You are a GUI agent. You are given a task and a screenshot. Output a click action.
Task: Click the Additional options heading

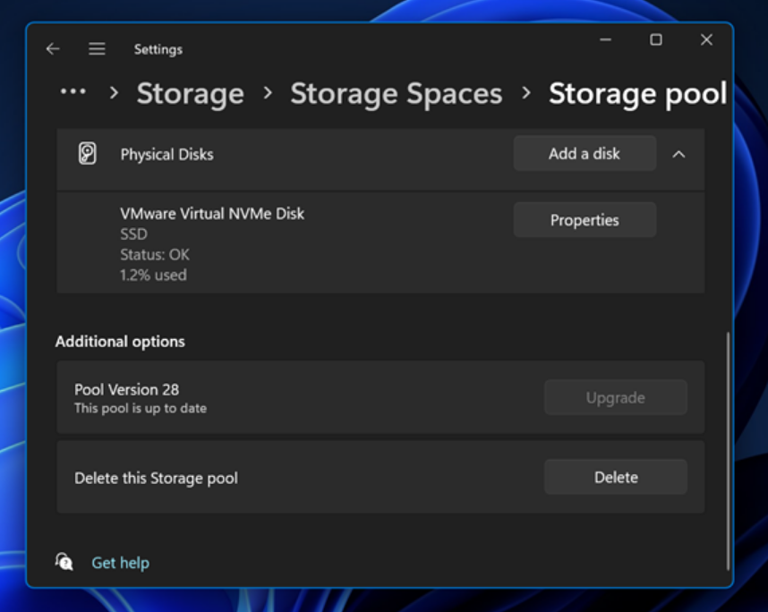pyautogui.click(x=120, y=341)
